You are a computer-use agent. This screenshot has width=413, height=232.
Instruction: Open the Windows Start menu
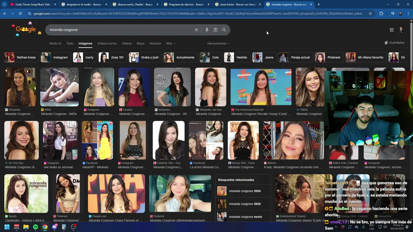point(7,227)
